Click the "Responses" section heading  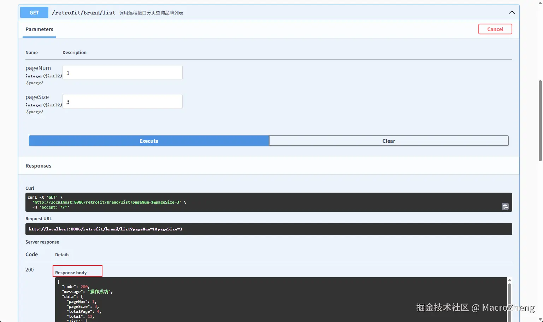(x=38, y=166)
